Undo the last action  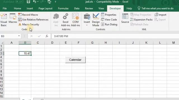pyautogui.click(x=35, y=2)
